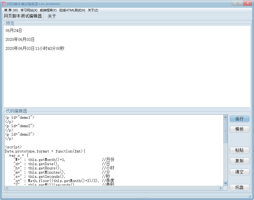Click the 模板 template button

click(x=239, y=129)
